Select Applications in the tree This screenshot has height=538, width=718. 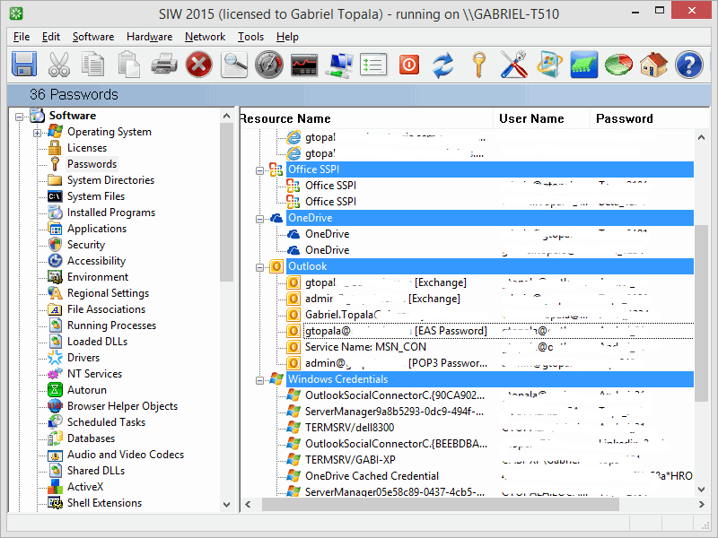pos(97,229)
